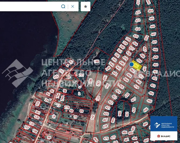The image size is (180, 143).
Task: Select parcel number 432
Action: click(x=138, y=12)
